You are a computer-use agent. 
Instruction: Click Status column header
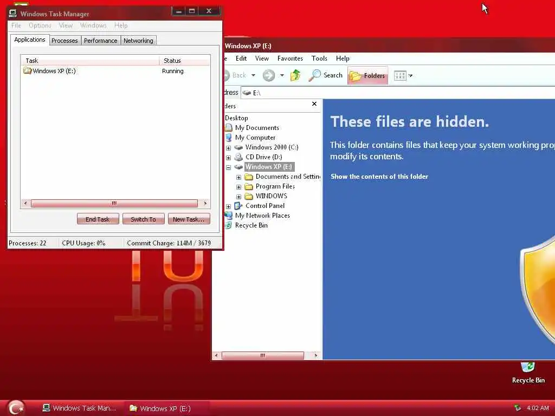pos(185,61)
